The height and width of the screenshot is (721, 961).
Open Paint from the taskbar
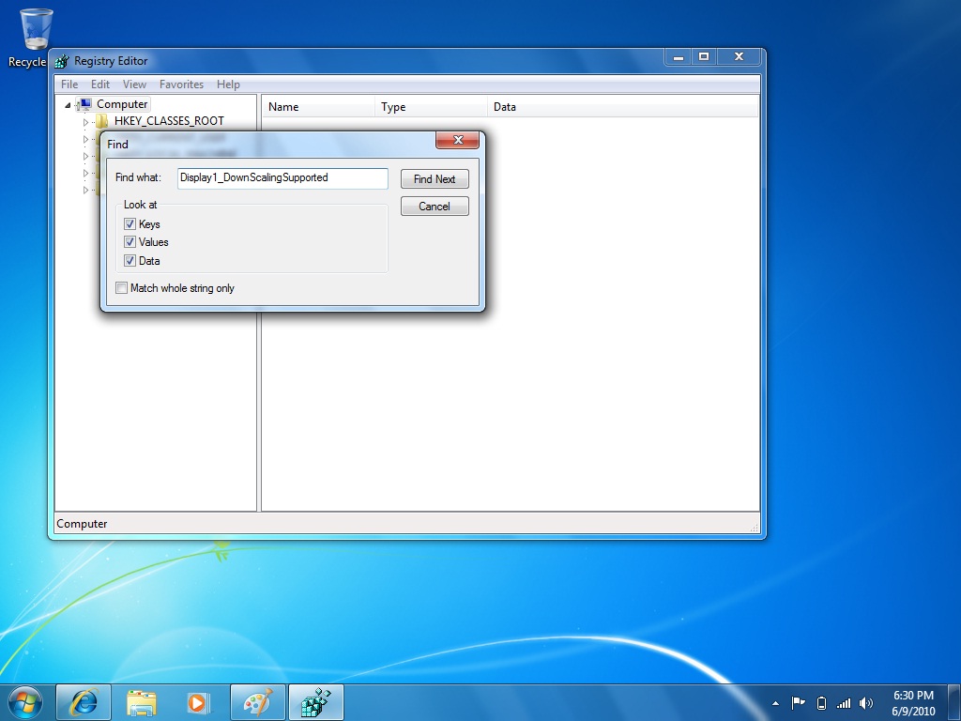[x=258, y=701]
